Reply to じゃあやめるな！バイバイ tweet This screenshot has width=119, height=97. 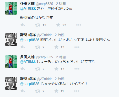pyautogui.click(x=23, y=91)
